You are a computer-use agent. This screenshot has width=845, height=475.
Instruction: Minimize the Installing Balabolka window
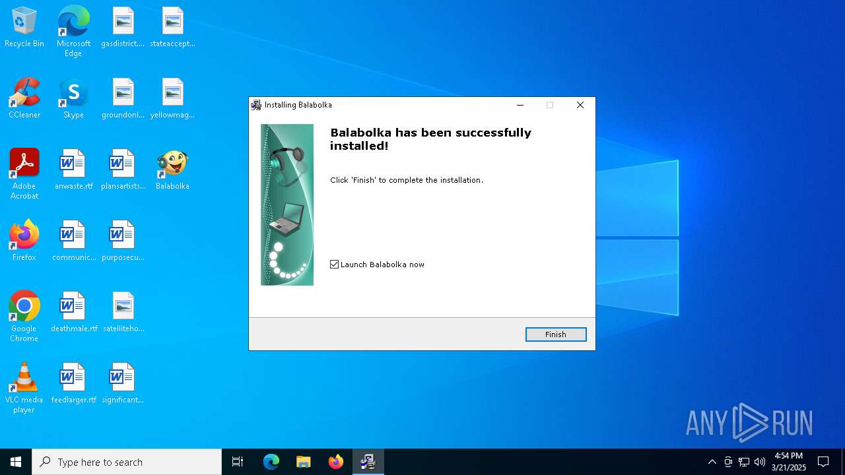(520, 105)
